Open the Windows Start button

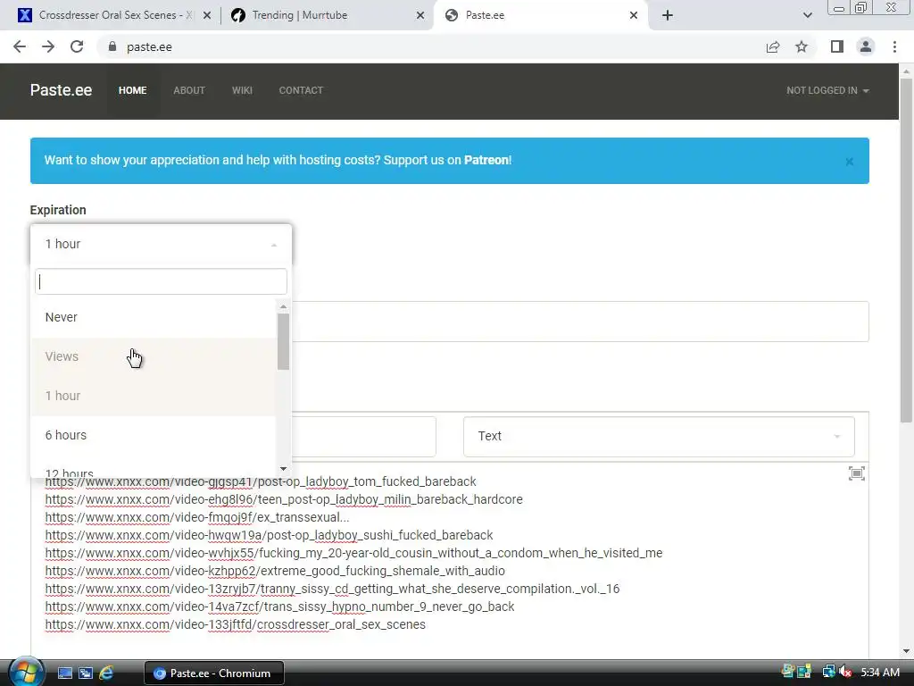click(26, 673)
